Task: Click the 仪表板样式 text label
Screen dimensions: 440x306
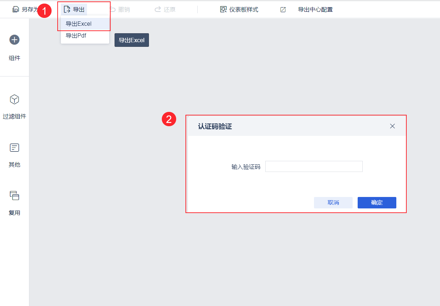Action: coord(244,10)
